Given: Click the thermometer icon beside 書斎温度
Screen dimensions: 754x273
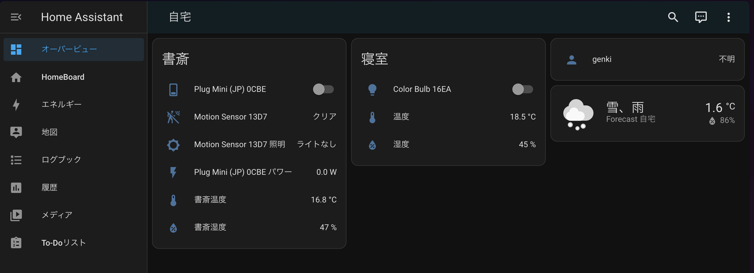Looking at the screenshot, I should click(174, 200).
